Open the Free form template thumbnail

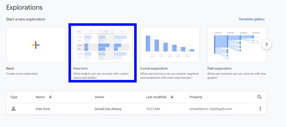[x=103, y=45]
